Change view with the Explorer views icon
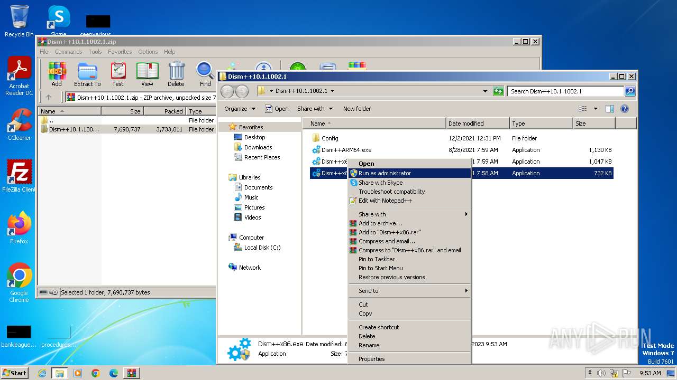677x380 pixels. click(582, 109)
